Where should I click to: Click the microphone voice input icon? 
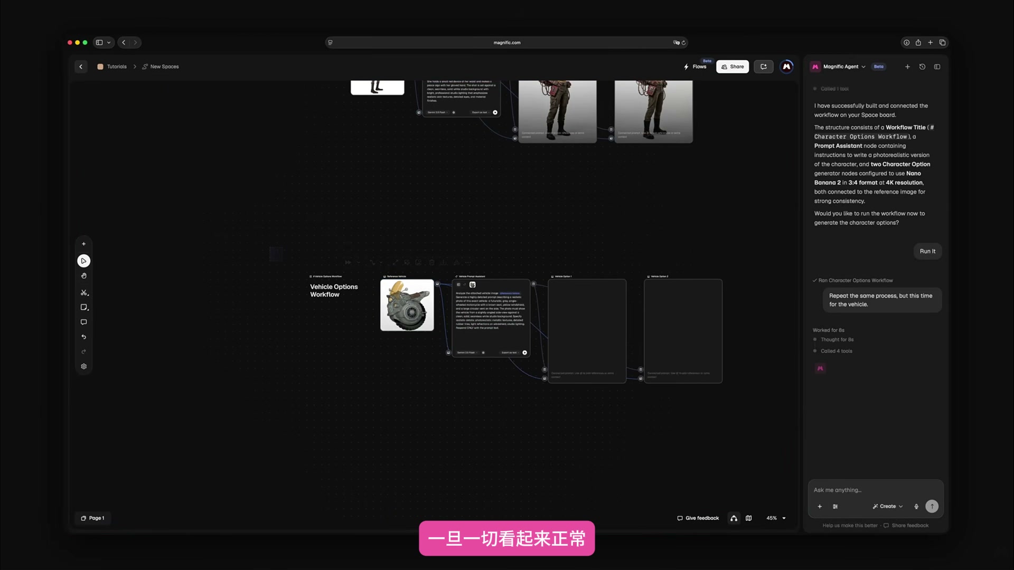(x=916, y=506)
